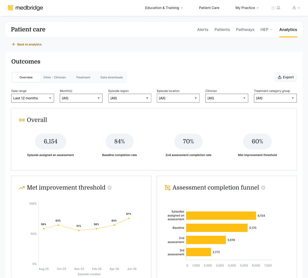Click the '2nd assessment completion rate' label

coord(188,155)
